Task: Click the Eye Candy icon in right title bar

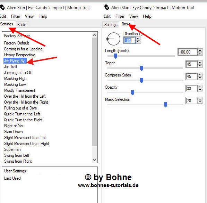Action: pos(106,7)
